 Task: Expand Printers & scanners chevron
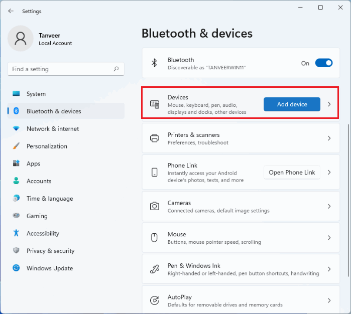(329, 138)
